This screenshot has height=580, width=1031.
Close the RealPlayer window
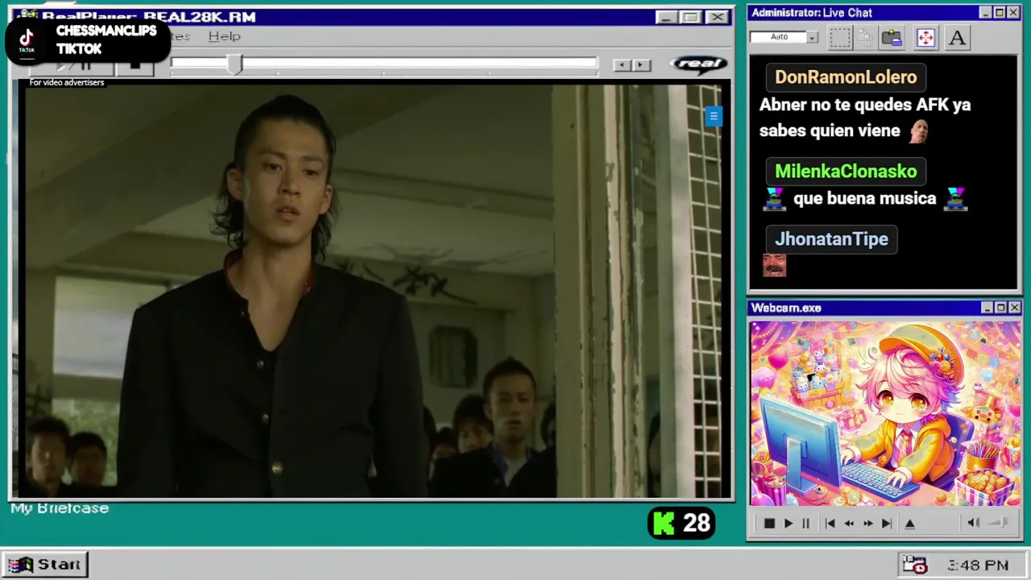717,17
